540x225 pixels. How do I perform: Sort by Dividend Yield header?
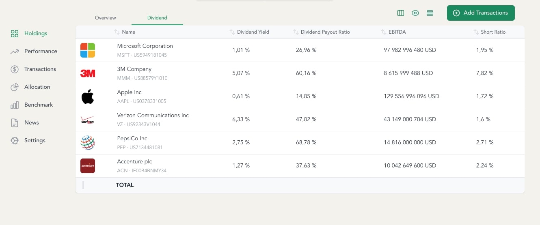253,32
